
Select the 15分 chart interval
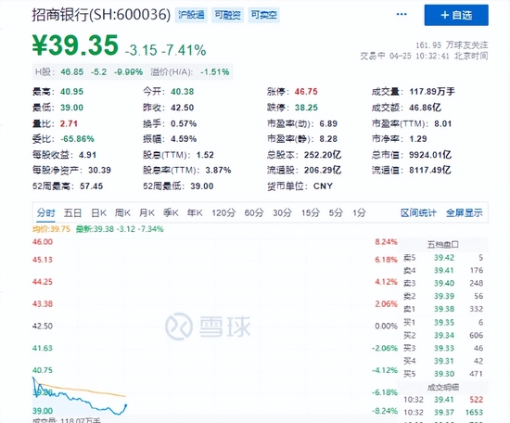point(311,213)
